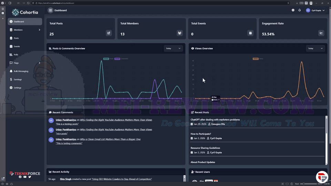Screen dimensions: 331x186
Task: Click the Total Members people icon
Action: [x=180, y=33]
